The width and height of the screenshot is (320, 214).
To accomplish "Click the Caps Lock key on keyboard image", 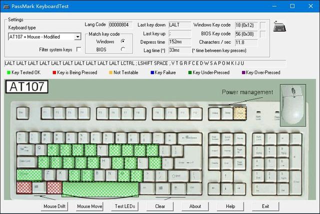I will [x=26, y=162].
